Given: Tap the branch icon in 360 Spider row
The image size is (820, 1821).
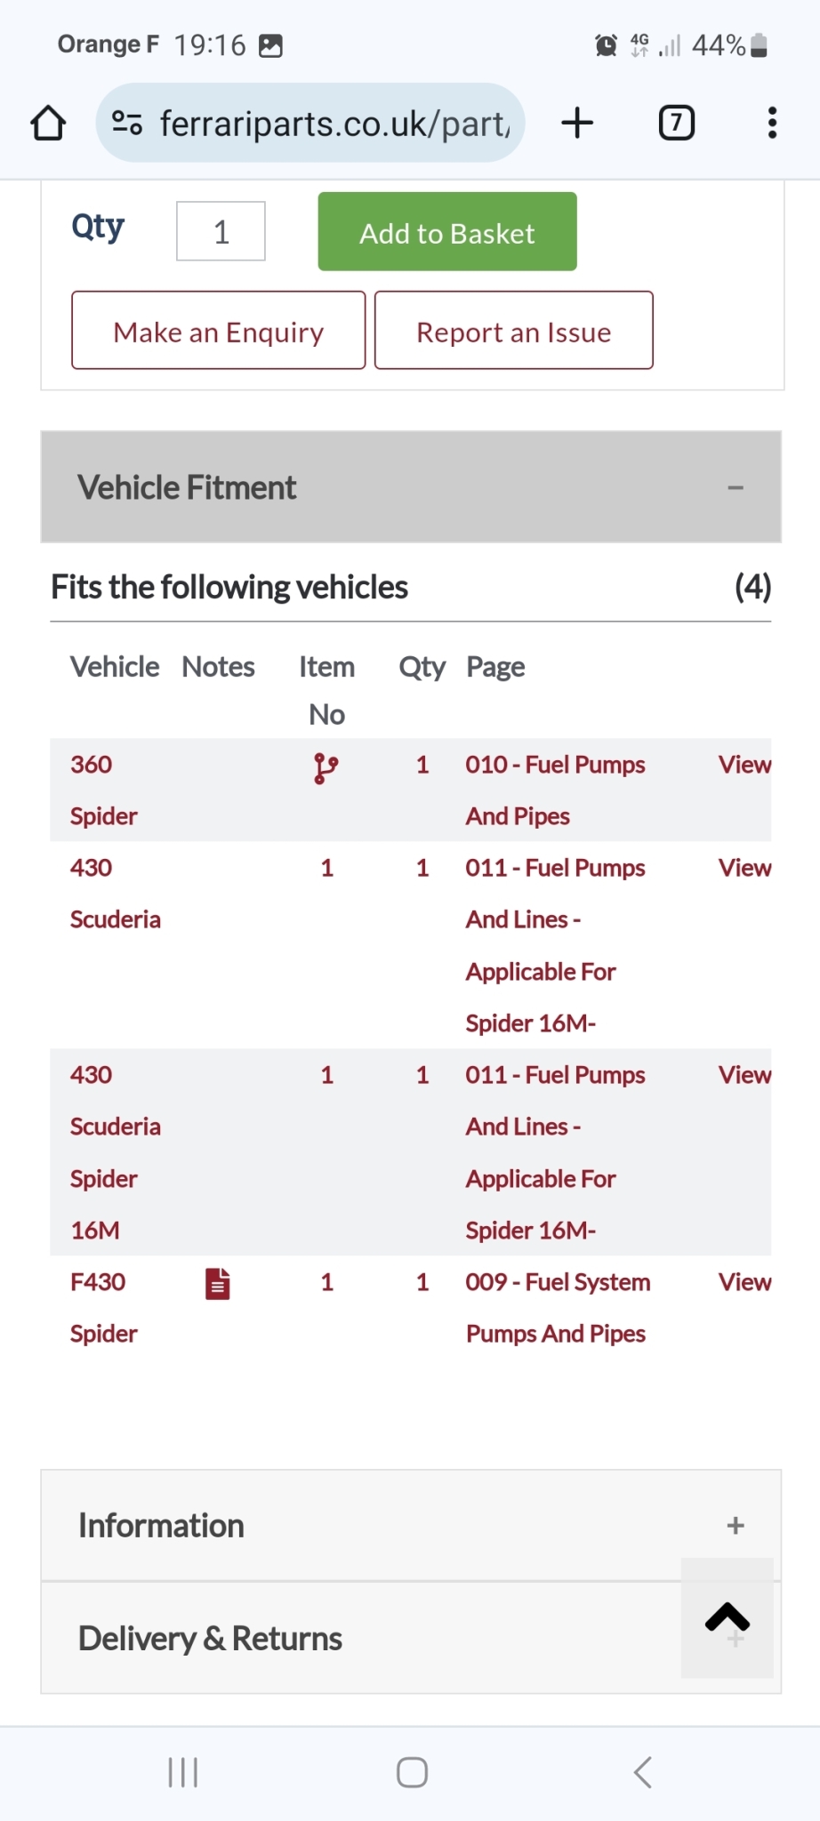Looking at the screenshot, I should click(x=326, y=768).
